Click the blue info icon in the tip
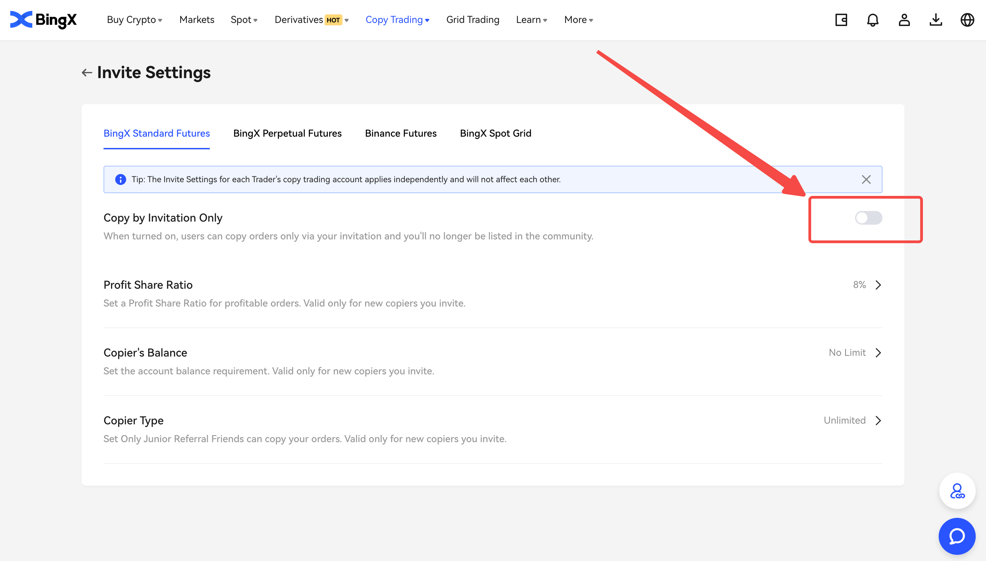986x561 pixels. pyautogui.click(x=121, y=179)
